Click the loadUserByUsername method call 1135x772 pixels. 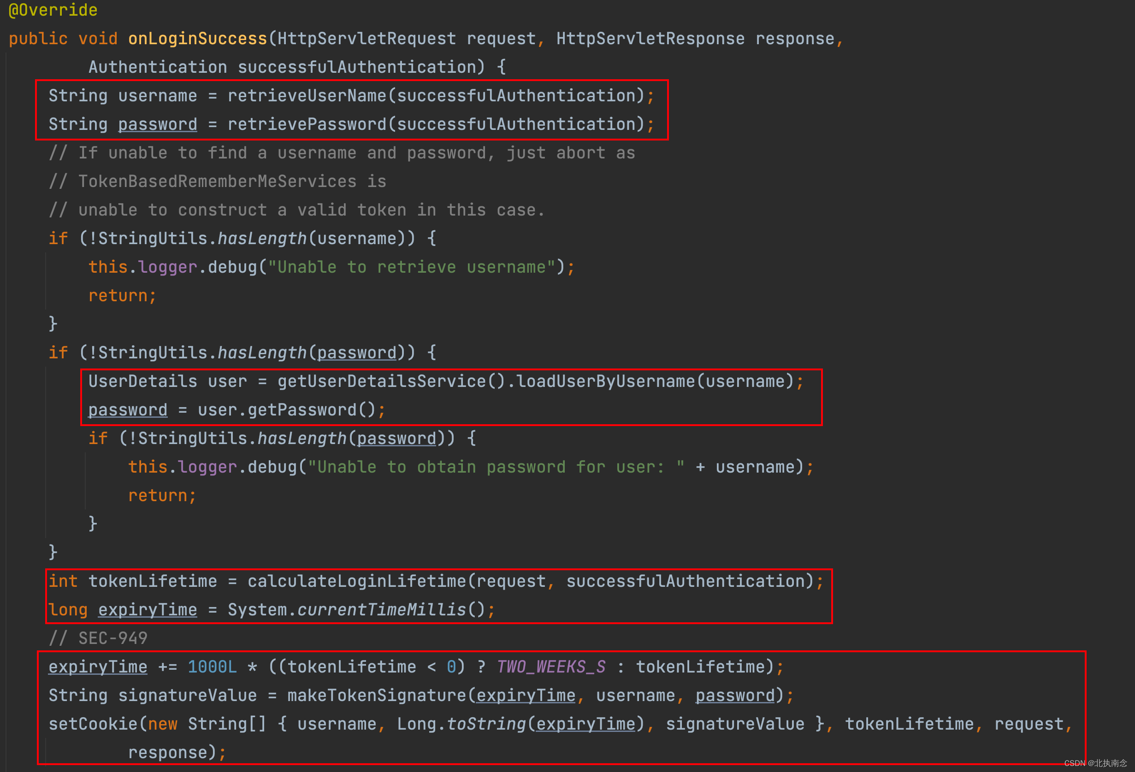[x=606, y=381]
